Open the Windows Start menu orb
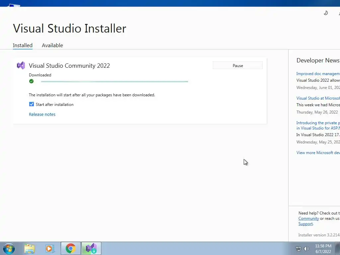The image size is (340, 255). pos(9,248)
